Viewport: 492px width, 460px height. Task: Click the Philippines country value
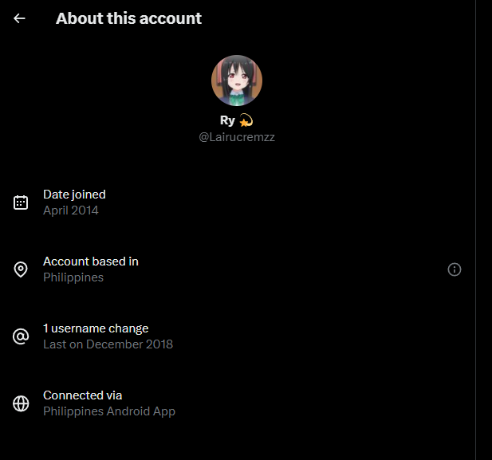click(73, 277)
